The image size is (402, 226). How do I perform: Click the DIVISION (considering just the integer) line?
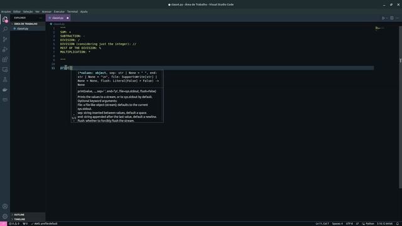[98, 44]
